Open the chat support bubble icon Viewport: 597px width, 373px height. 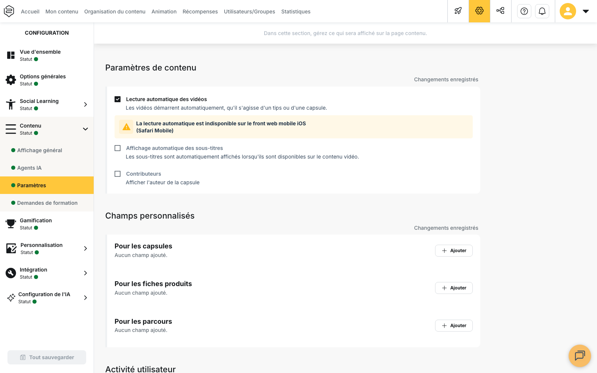click(x=580, y=356)
